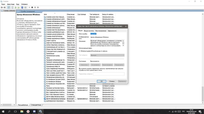Screen dimensions: 204x114
Task: Click the Применить button
Action: tap(122, 81)
